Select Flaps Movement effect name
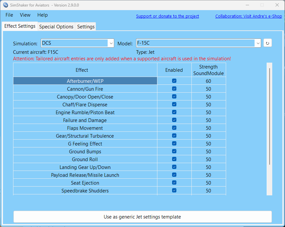Image resolution: width=285 pixels, height=227 pixels. pos(85,128)
